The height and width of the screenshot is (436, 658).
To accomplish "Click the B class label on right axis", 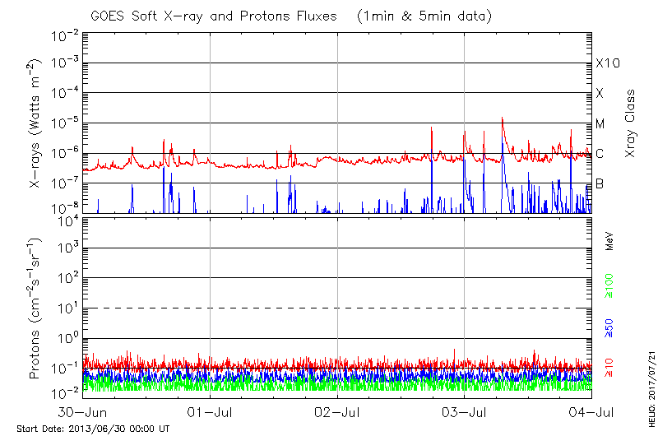I will tap(600, 183).
